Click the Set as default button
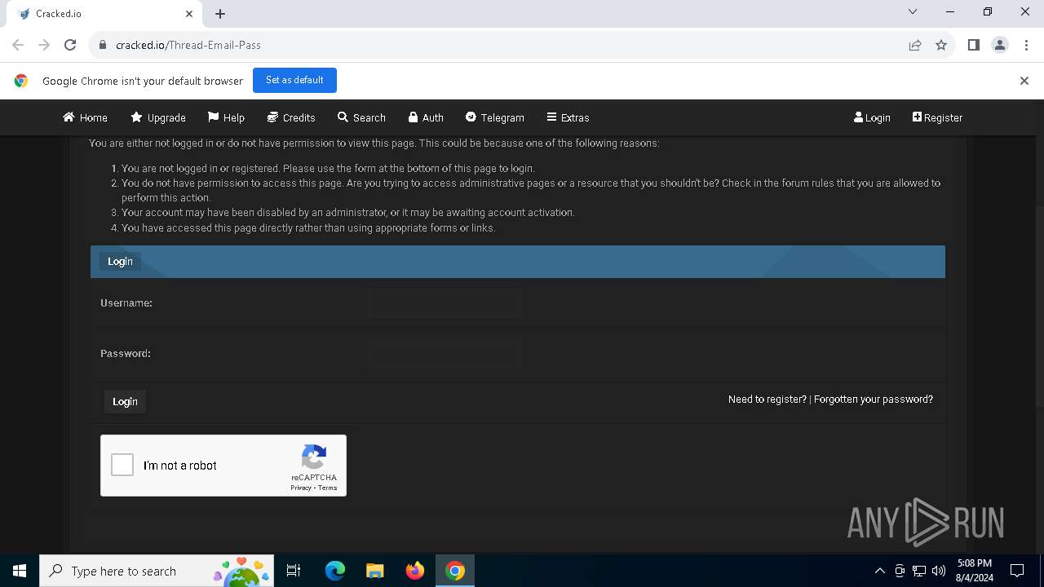The height and width of the screenshot is (587, 1044). [294, 80]
